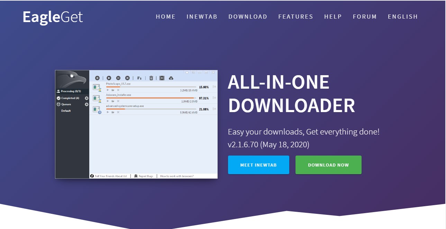Resume Adaware_Installer.exe with its small play icon
This screenshot has height=229, width=446.
pyautogui.click(x=108, y=101)
